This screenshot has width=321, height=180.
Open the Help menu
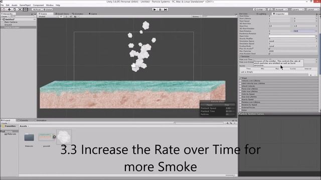pyautogui.click(x=58, y=5)
